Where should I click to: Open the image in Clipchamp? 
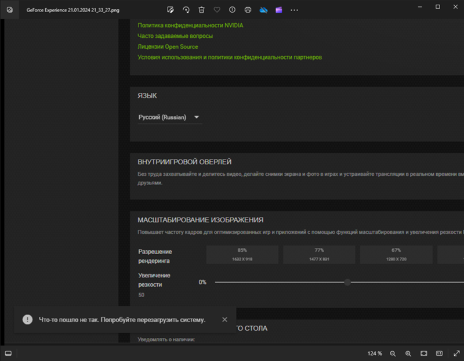coord(279,10)
